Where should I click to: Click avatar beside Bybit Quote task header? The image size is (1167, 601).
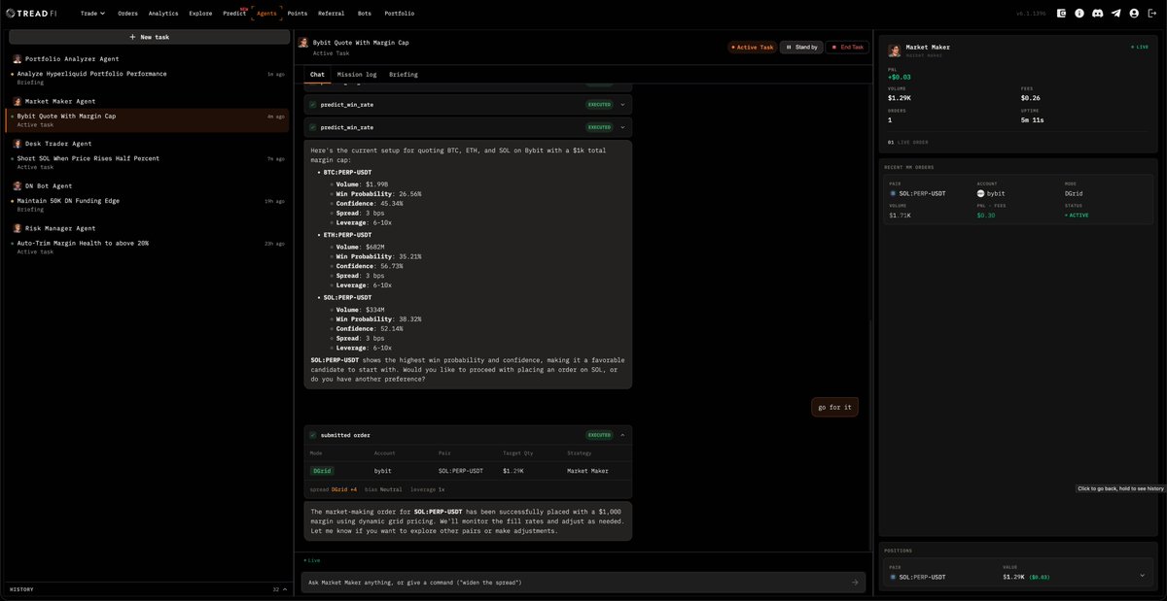[x=303, y=43]
